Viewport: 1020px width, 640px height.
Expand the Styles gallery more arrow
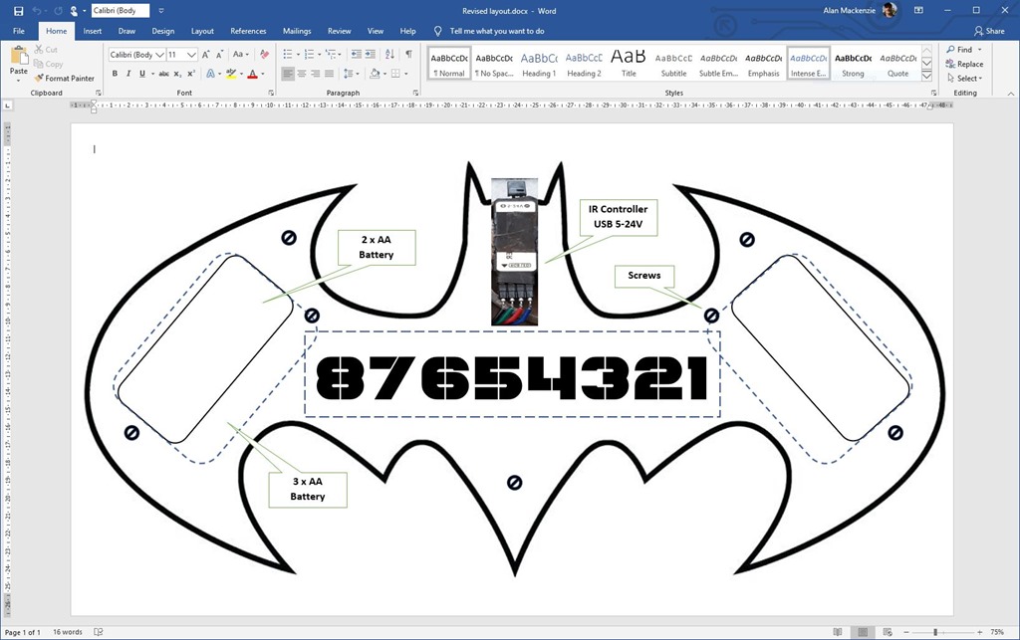[x=926, y=77]
